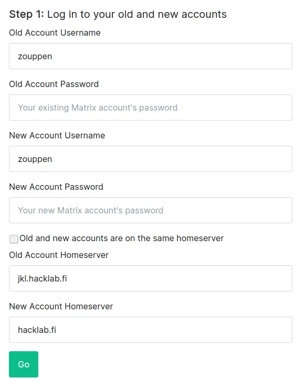Click the 'Log in to your old and new accounts' heading
The image size is (306, 389).
(x=137, y=14)
